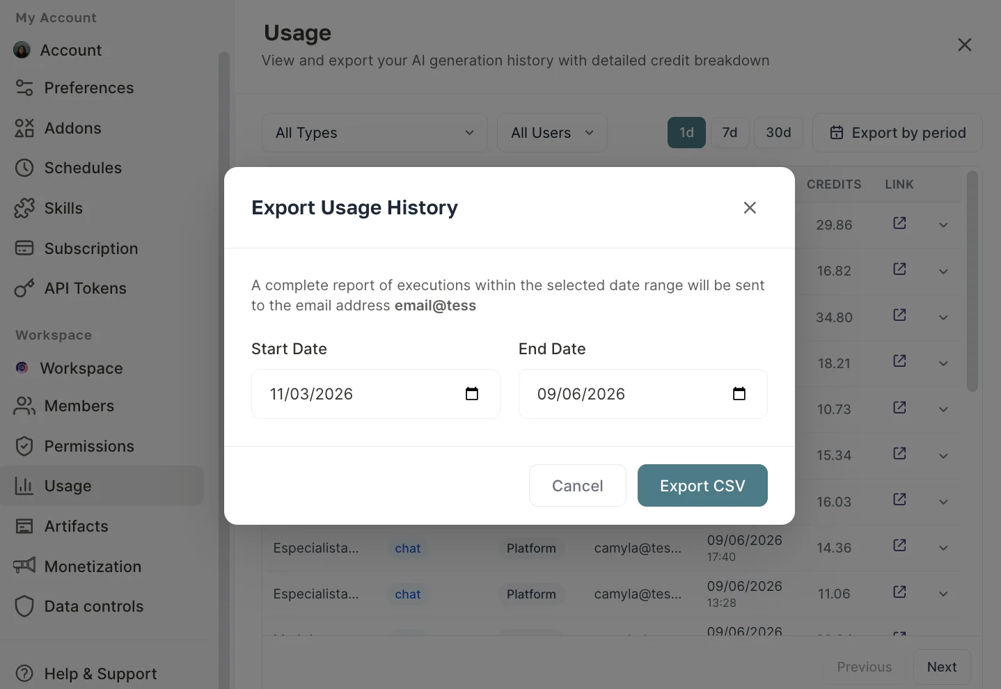Edit the Start Date field 11/03/2026
Image resolution: width=1001 pixels, height=689 pixels.
point(376,394)
